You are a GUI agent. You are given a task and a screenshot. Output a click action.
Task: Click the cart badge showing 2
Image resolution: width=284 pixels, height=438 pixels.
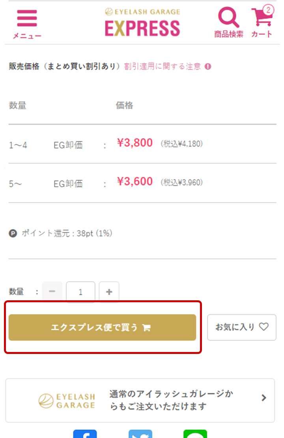coord(268,10)
